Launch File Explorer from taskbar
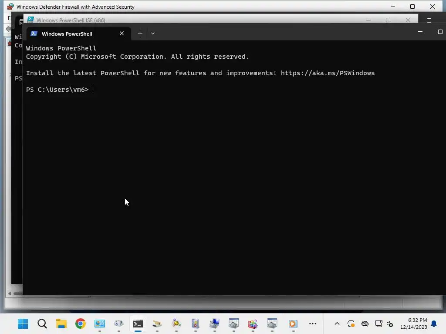This screenshot has width=446, height=334. (61, 324)
